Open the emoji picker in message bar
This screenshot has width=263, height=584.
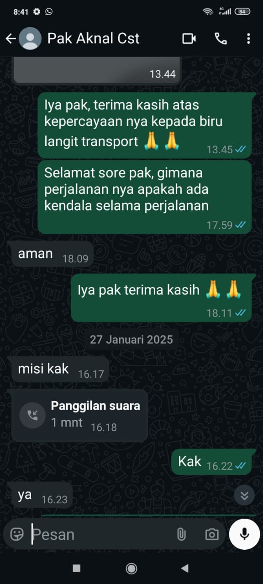point(17,534)
